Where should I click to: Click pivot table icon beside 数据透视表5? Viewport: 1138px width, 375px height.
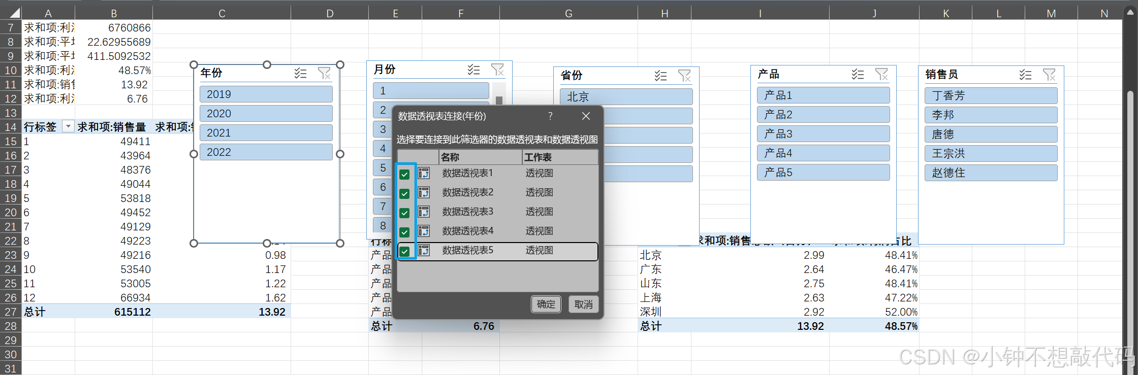[x=424, y=251]
